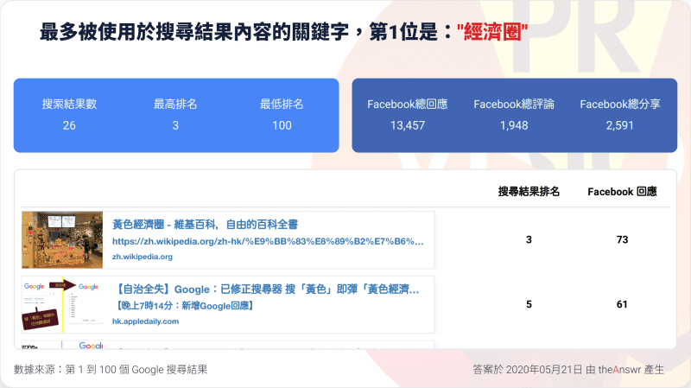Click the Facebook 回應 column header
Image resolution: width=691 pixels, height=388 pixels.
coord(622,191)
